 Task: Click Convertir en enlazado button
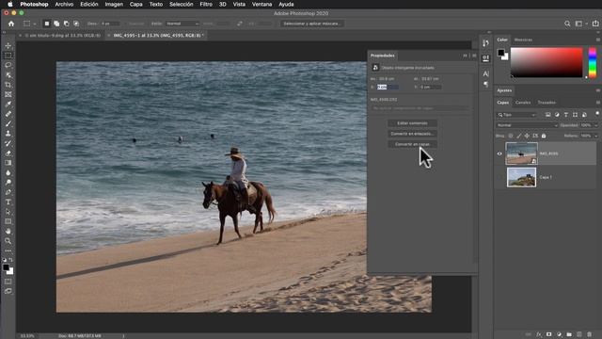point(412,134)
